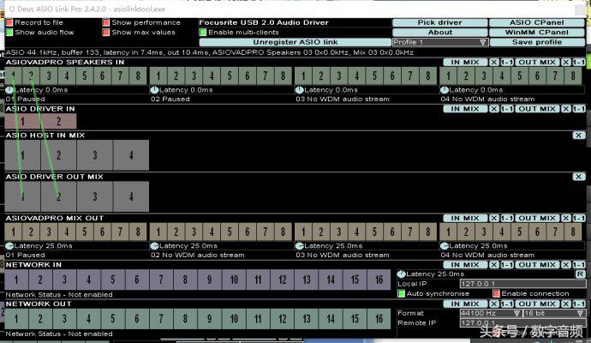Image resolution: width=591 pixels, height=343 pixels.
Task: Click the ASIO Driver Out Mix X button
Action: click(579, 177)
